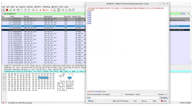Toggle packet colorization rules icon

click(x=59, y=10)
